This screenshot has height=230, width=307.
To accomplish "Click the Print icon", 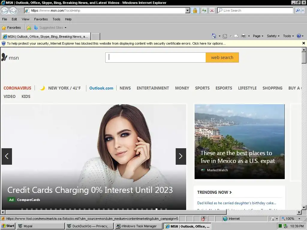I will (243, 36).
